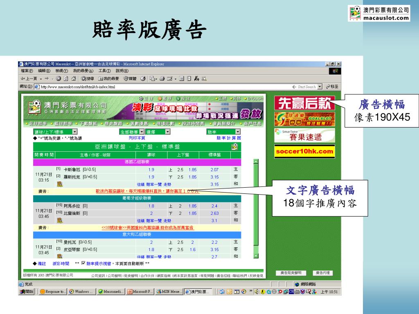419x314 pixels.
Task: Click the 賠率計算器 link
Action: tap(229, 138)
